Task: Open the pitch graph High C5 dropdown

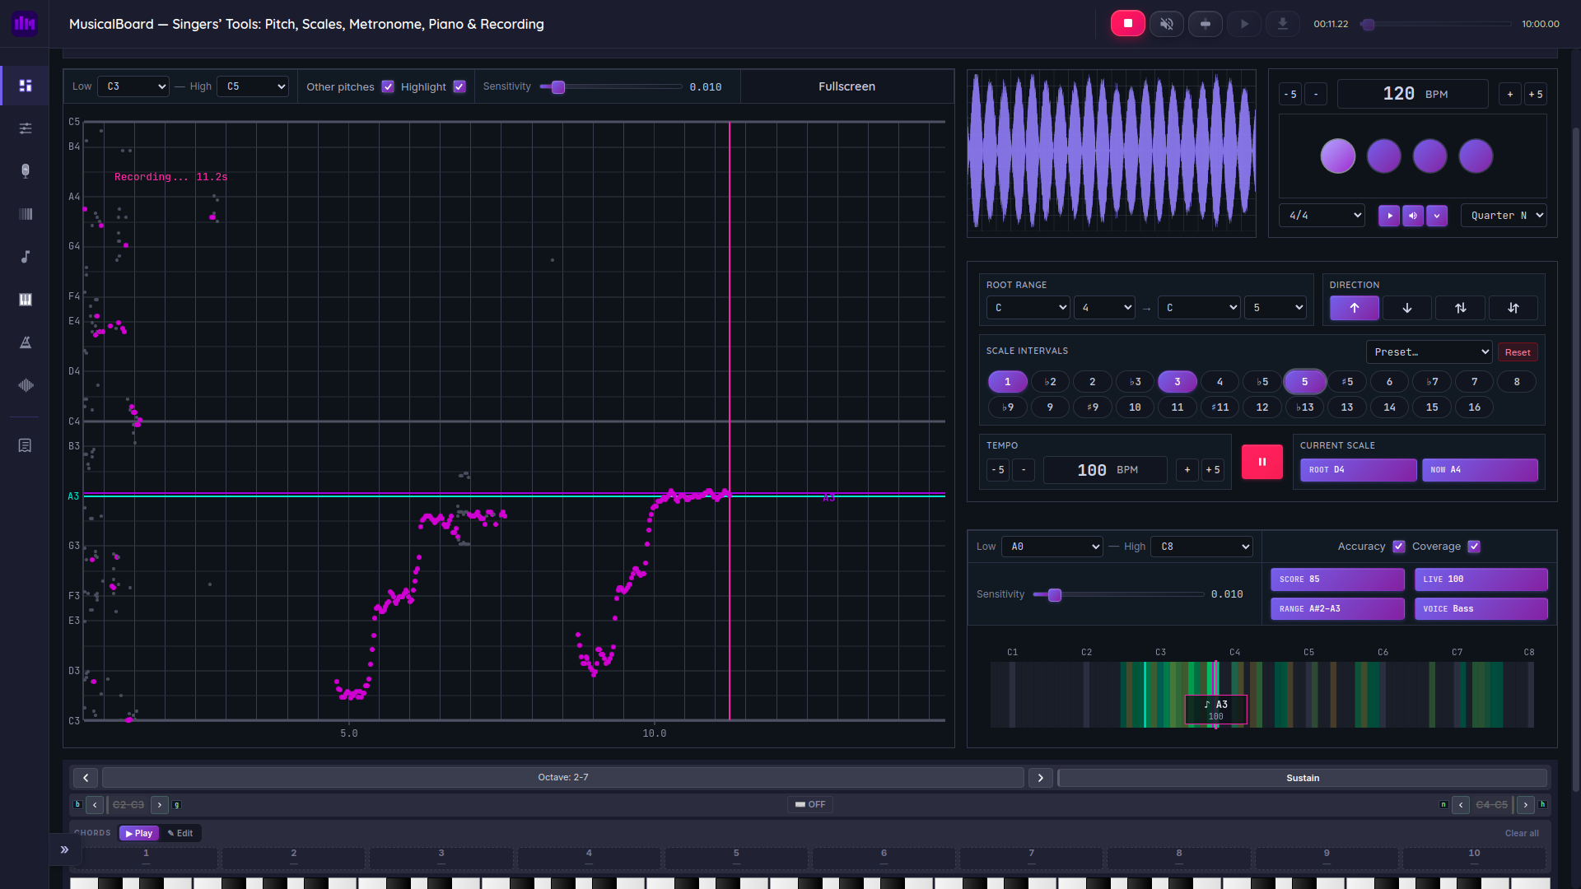Action: point(253,86)
